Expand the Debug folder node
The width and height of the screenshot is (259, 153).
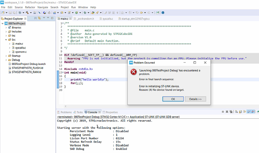[6, 60]
